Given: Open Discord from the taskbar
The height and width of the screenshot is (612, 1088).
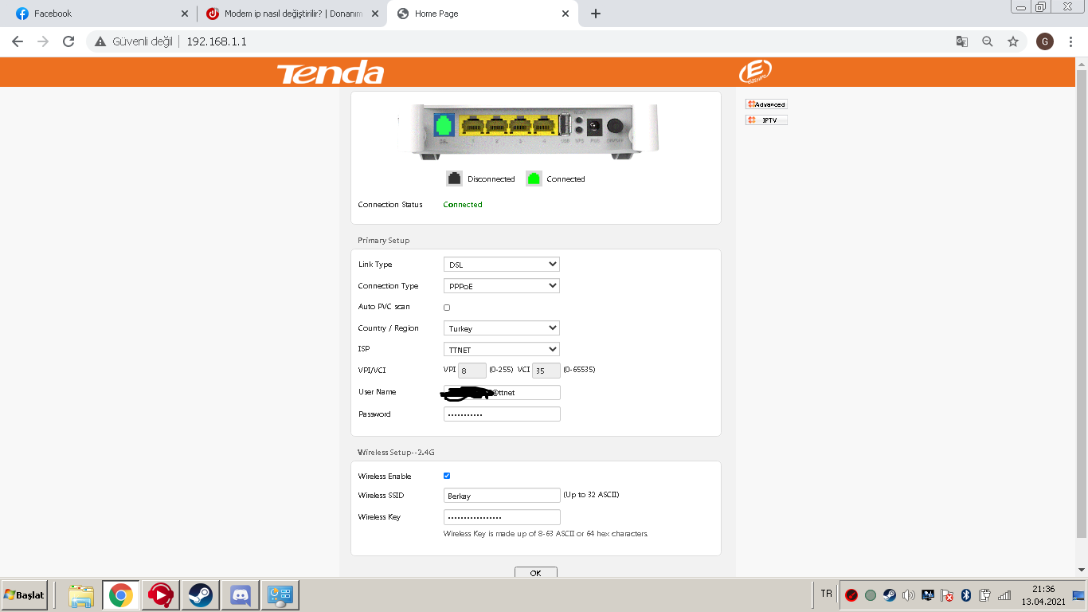Looking at the screenshot, I should coord(240,594).
